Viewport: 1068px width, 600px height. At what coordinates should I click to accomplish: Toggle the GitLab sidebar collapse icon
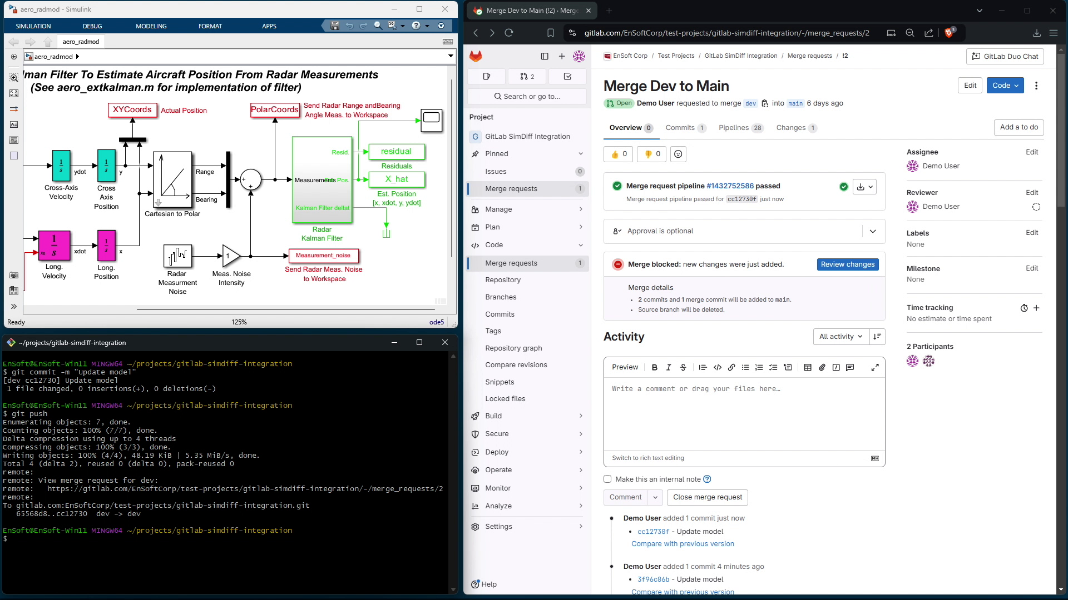pos(545,56)
